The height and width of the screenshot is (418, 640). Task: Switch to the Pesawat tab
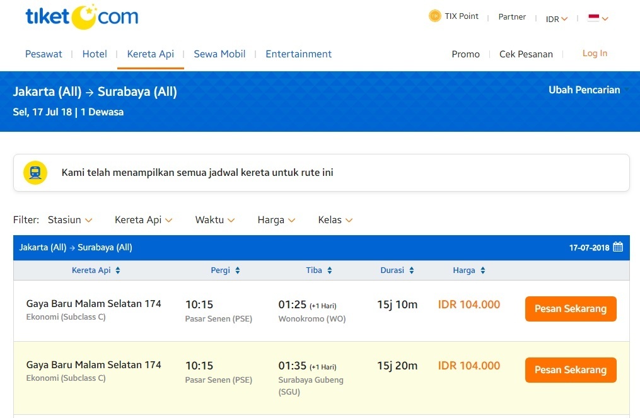(x=44, y=54)
